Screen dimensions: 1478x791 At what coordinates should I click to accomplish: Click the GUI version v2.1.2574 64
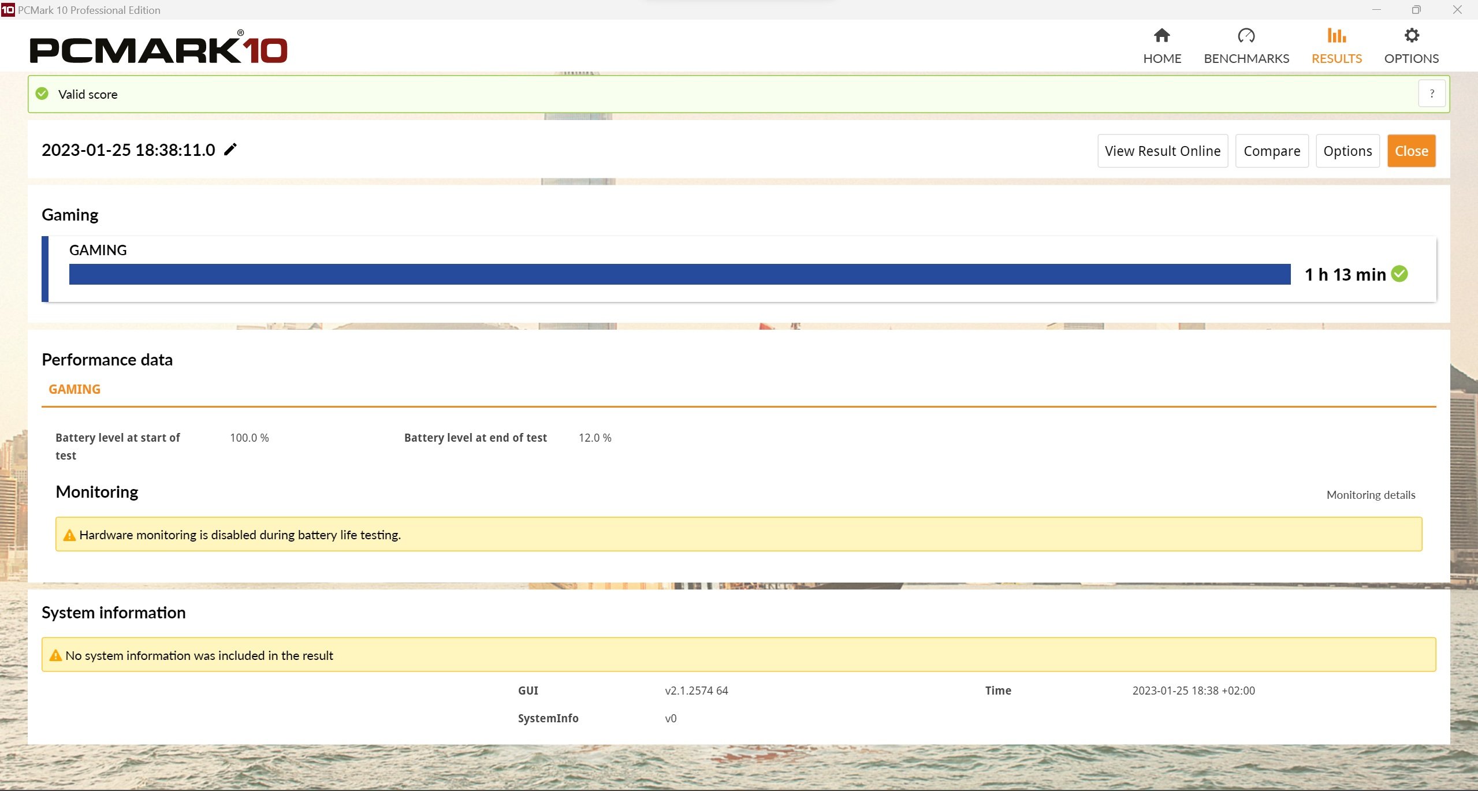point(696,691)
